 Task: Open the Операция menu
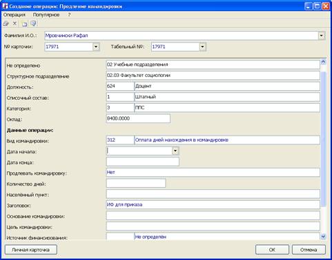pyautogui.click(x=14, y=14)
